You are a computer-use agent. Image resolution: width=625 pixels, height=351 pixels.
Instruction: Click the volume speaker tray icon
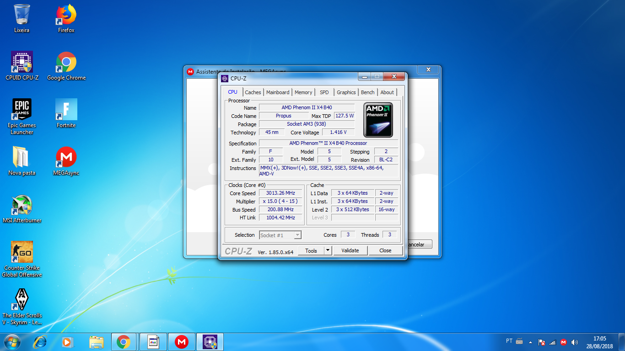point(575,342)
